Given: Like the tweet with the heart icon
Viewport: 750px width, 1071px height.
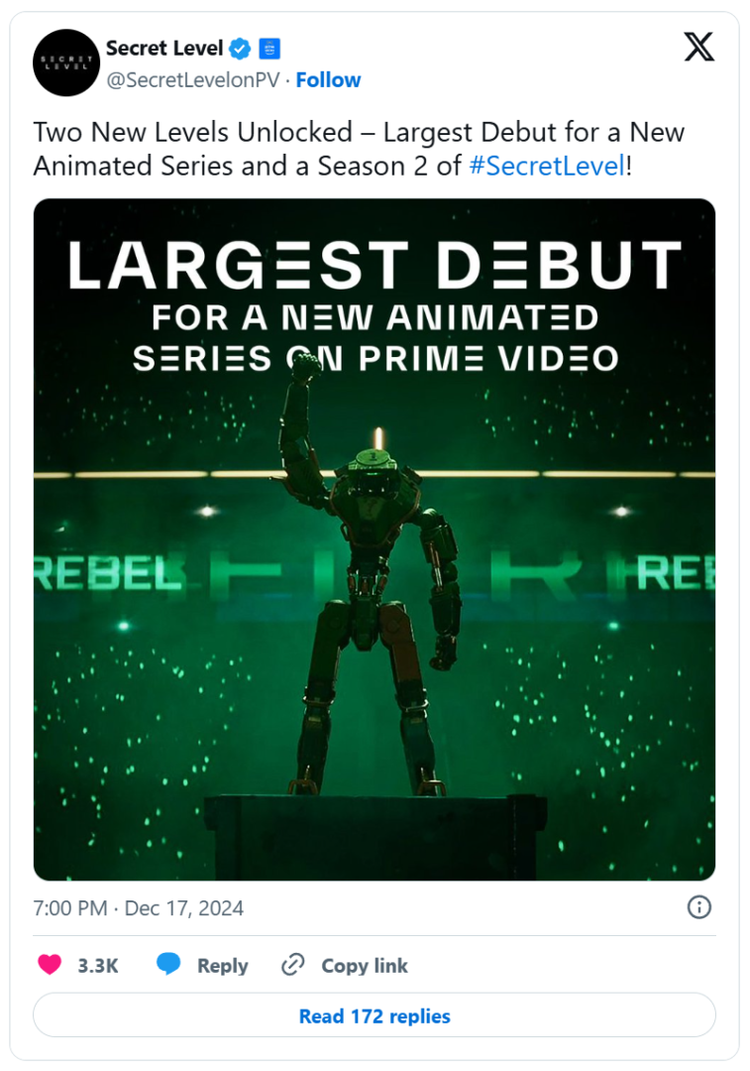Looking at the screenshot, I should [x=50, y=965].
